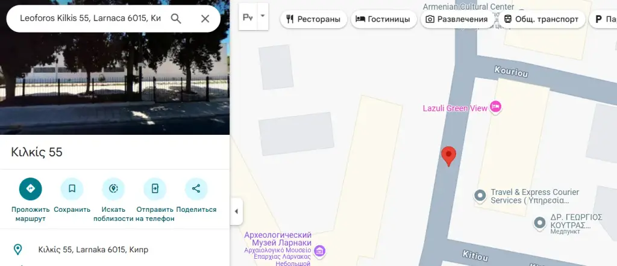Viewport: 617px width, 266px height.
Task: Clear the search box with the X
Action: (x=205, y=19)
